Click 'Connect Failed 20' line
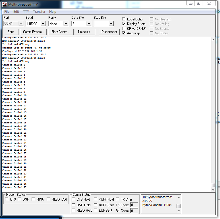220x219 pixels. point(14,129)
